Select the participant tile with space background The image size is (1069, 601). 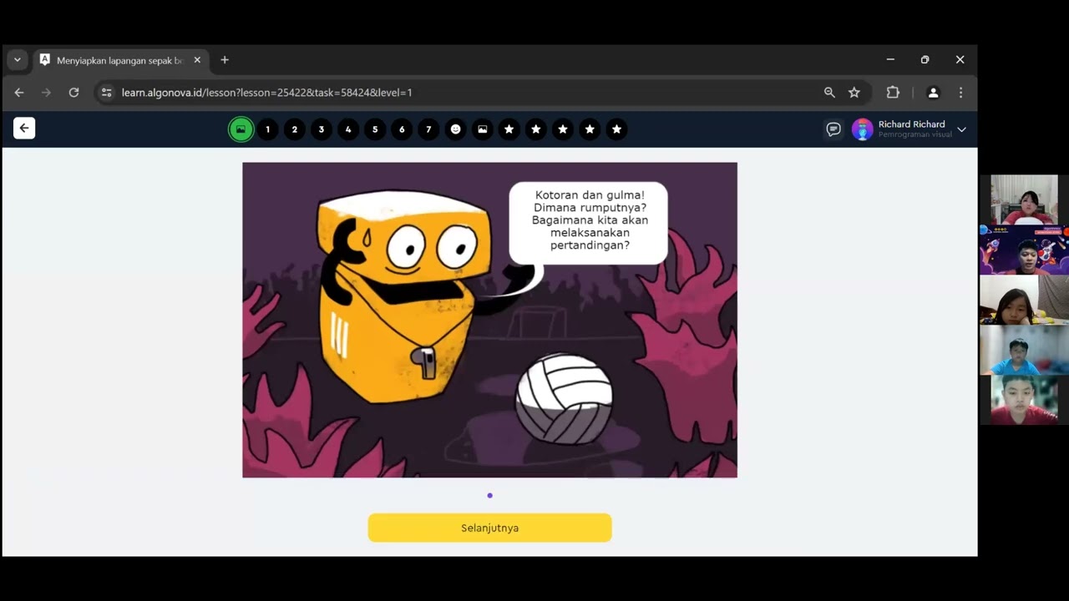[1024, 250]
